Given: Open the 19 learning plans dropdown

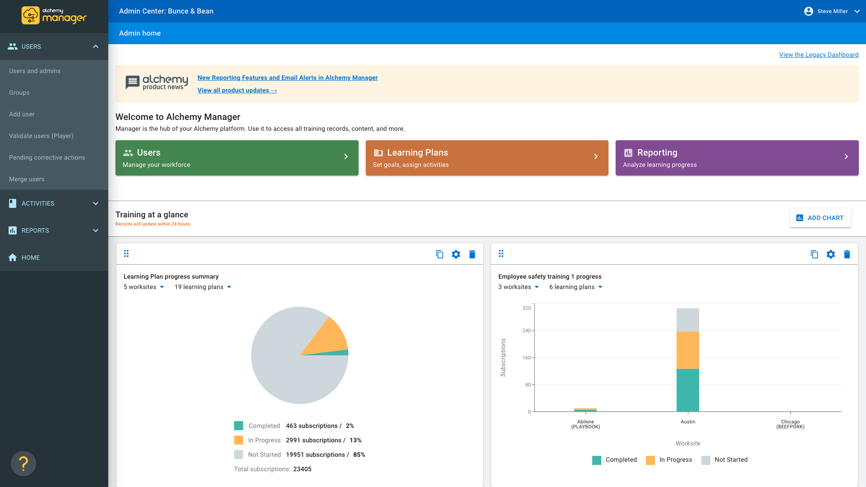Looking at the screenshot, I should click(x=203, y=287).
